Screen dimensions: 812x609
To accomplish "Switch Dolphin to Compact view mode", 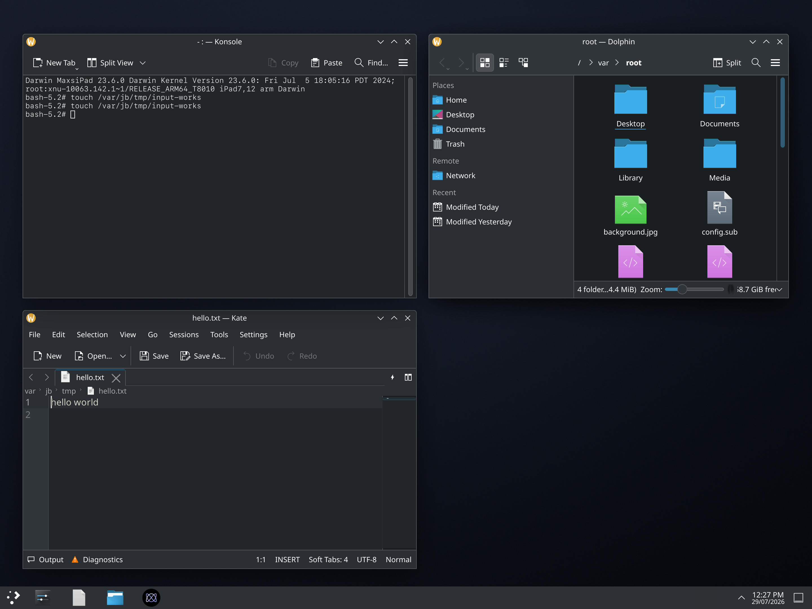I will [x=504, y=63].
